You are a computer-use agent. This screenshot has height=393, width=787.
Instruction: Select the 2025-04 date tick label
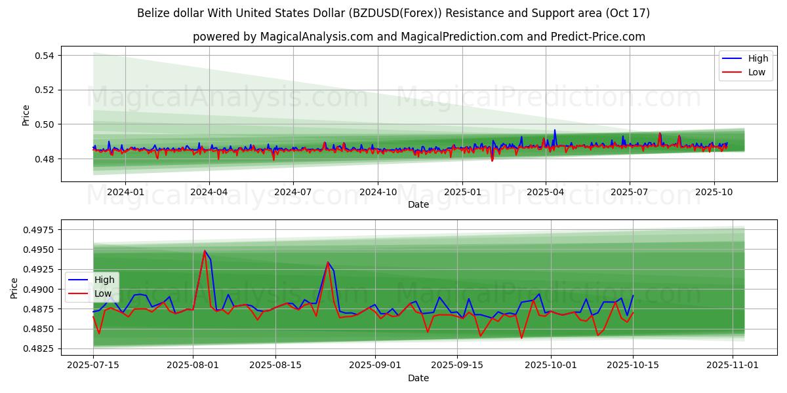(546, 192)
